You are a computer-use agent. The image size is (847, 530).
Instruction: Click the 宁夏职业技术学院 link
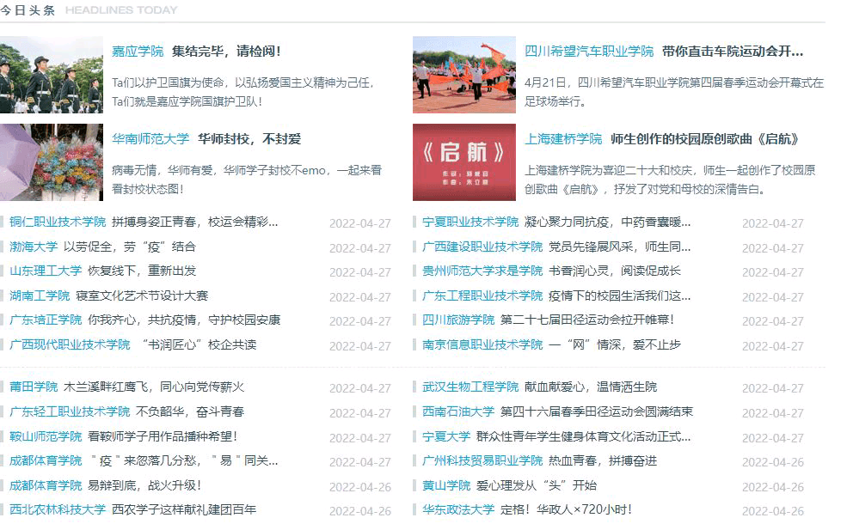coord(470,222)
